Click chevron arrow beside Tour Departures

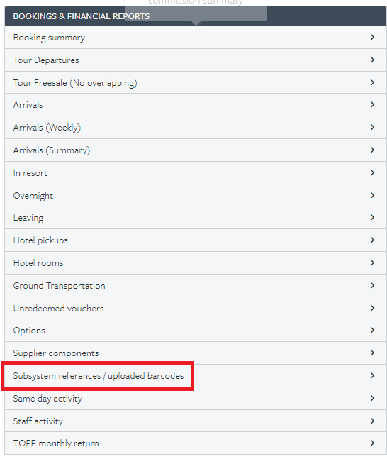[x=372, y=60]
